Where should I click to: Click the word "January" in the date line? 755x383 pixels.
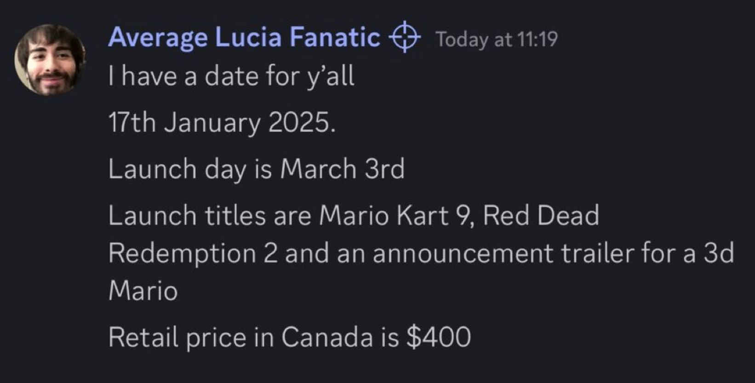click(x=212, y=123)
